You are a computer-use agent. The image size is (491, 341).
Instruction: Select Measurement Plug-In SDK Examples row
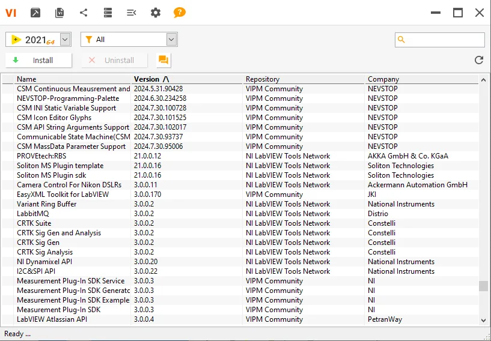pos(240,300)
